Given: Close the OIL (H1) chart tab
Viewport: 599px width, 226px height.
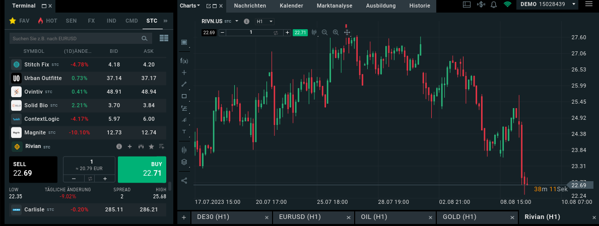Looking at the screenshot, I should 430,217.
